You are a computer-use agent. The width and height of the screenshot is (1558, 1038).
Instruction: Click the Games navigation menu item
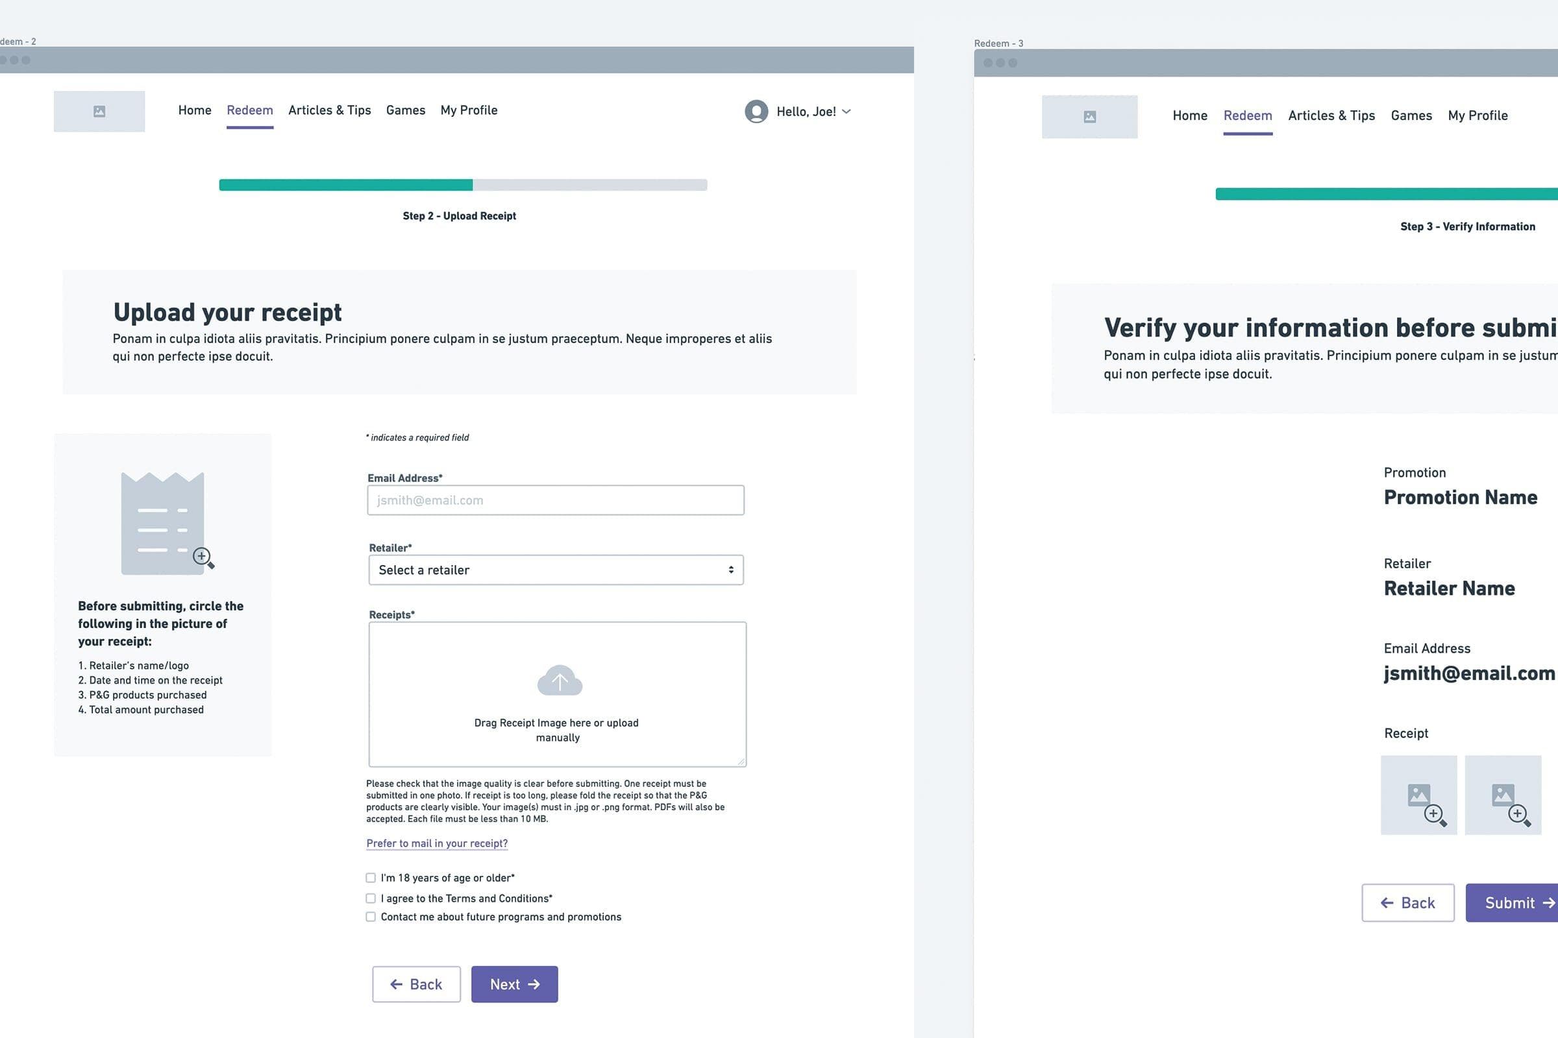pos(404,111)
